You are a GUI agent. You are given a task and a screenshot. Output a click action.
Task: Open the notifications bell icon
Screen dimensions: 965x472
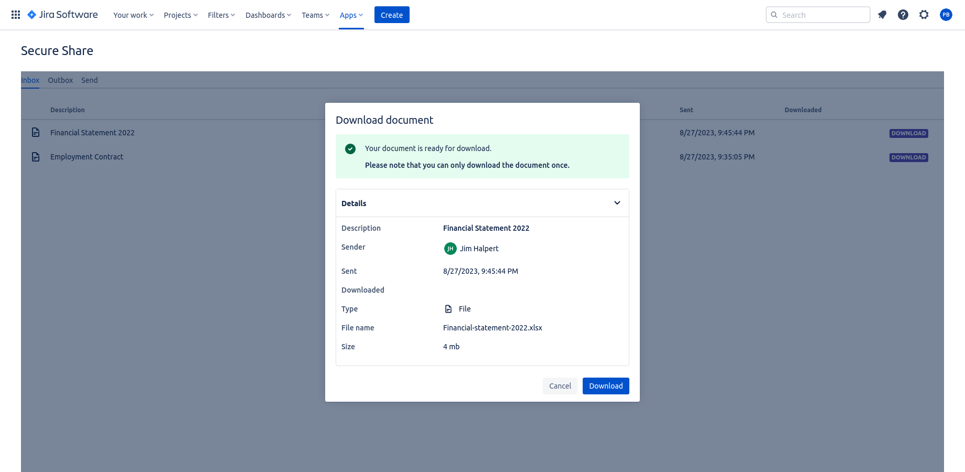[x=882, y=15]
